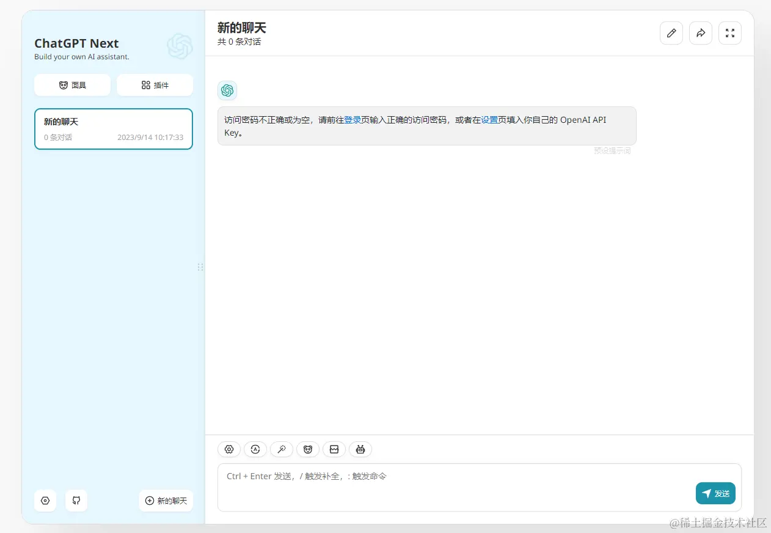Viewport: 771px width, 533px height.
Task: Select model via the robot icon
Action: pos(360,449)
